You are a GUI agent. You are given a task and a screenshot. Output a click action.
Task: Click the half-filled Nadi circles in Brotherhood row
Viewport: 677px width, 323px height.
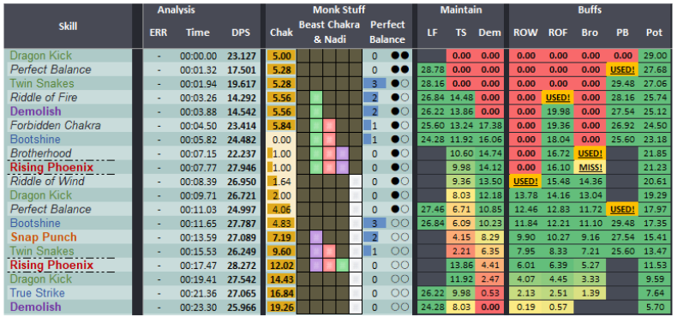pos(400,153)
